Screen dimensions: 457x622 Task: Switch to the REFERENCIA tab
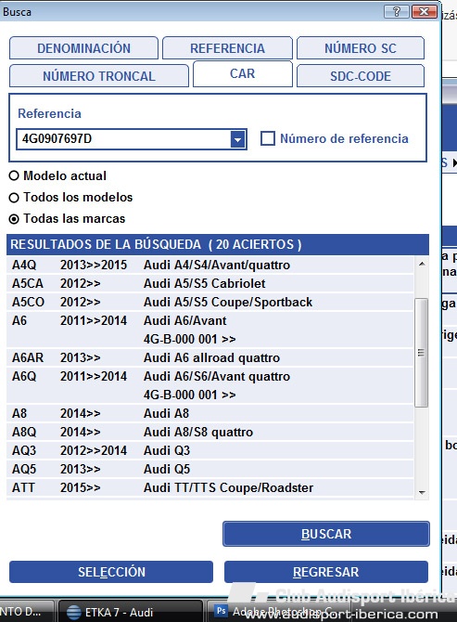(x=227, y=48)
